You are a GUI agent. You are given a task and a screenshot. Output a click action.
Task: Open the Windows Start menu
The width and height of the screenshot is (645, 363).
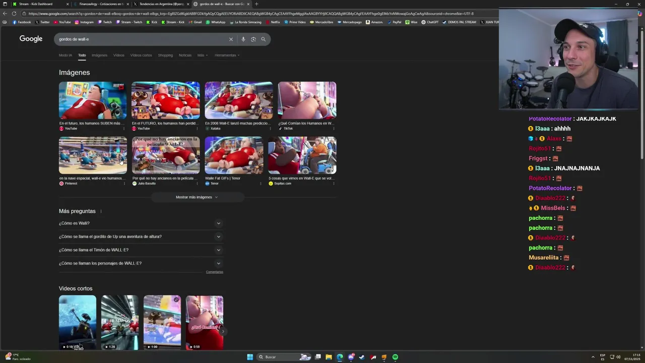click(x=250, y=357)
